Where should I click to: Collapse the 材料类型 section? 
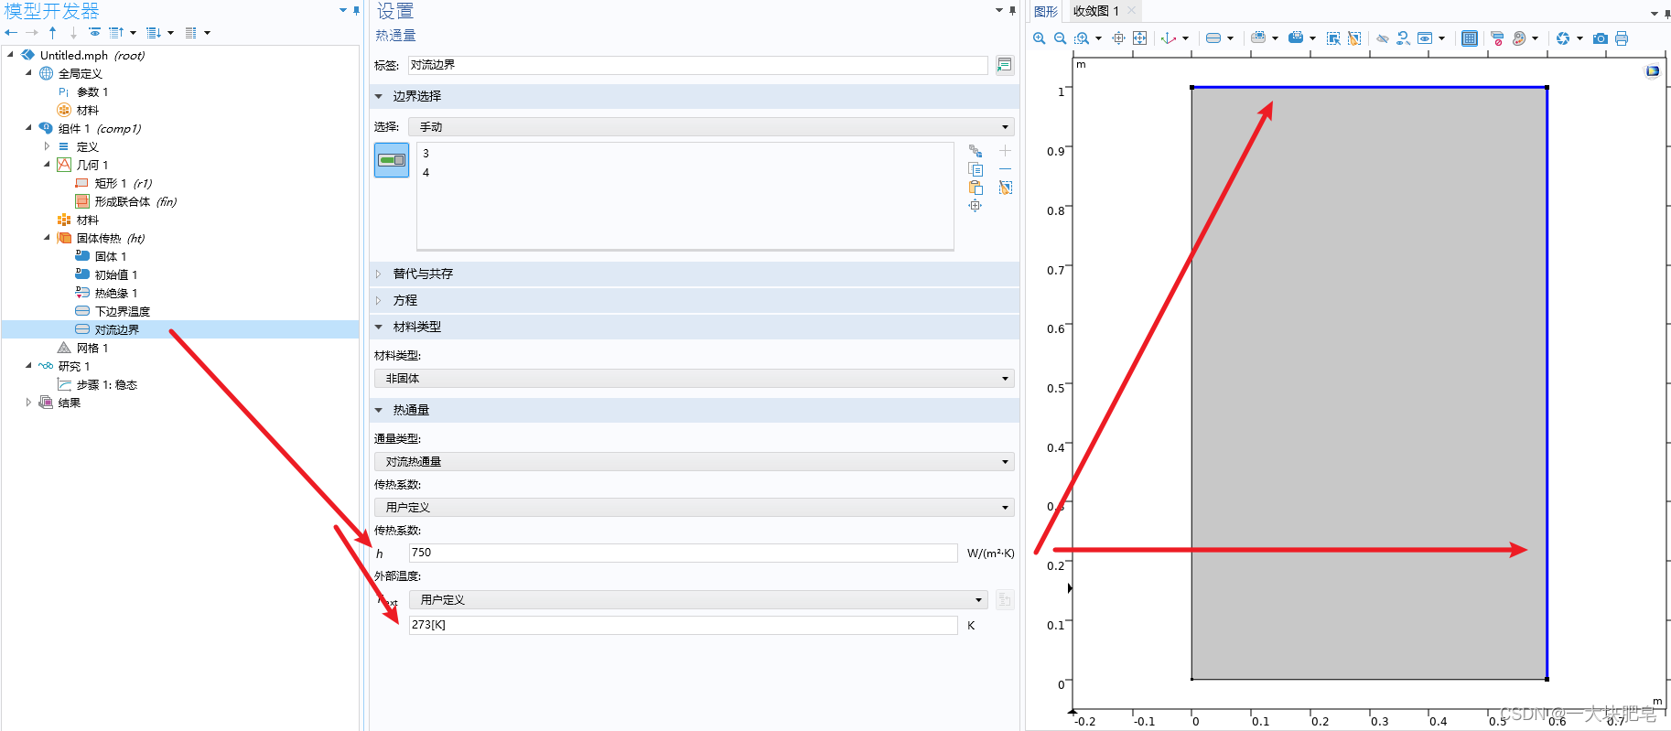pos(379,327)
